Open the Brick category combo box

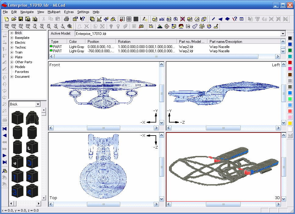click(x=38, y=104)
